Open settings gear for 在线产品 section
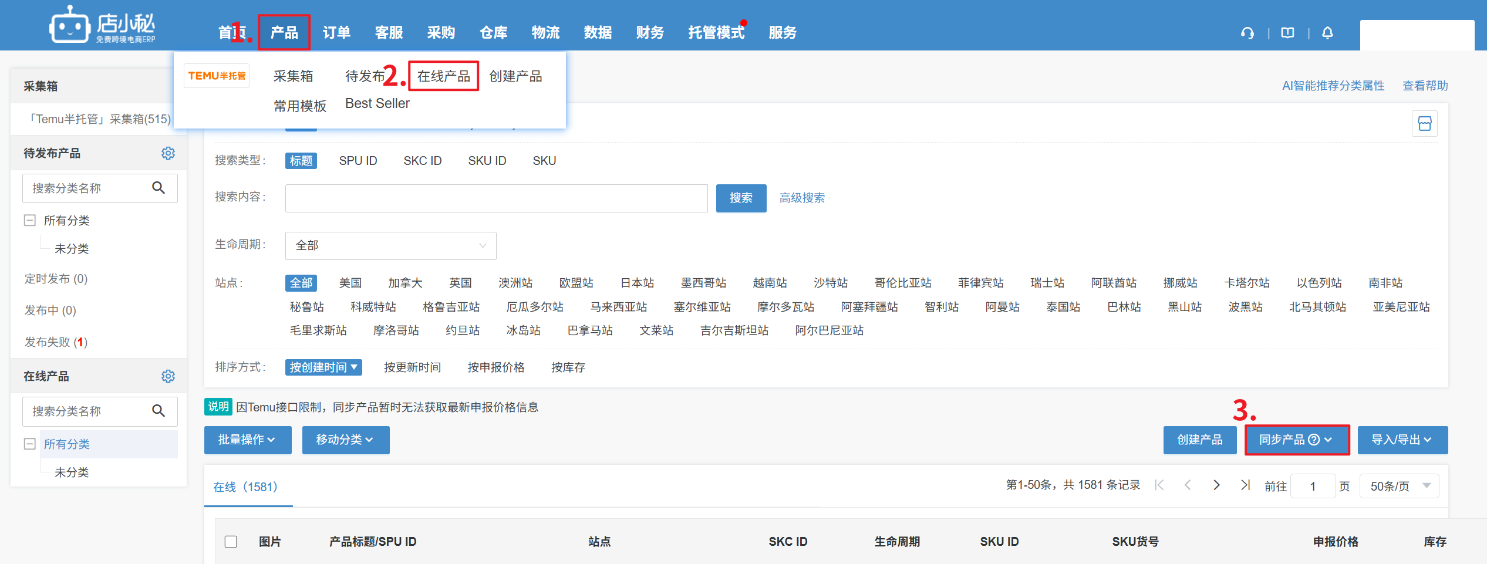The image size is (1487, 564). (168, 376)
